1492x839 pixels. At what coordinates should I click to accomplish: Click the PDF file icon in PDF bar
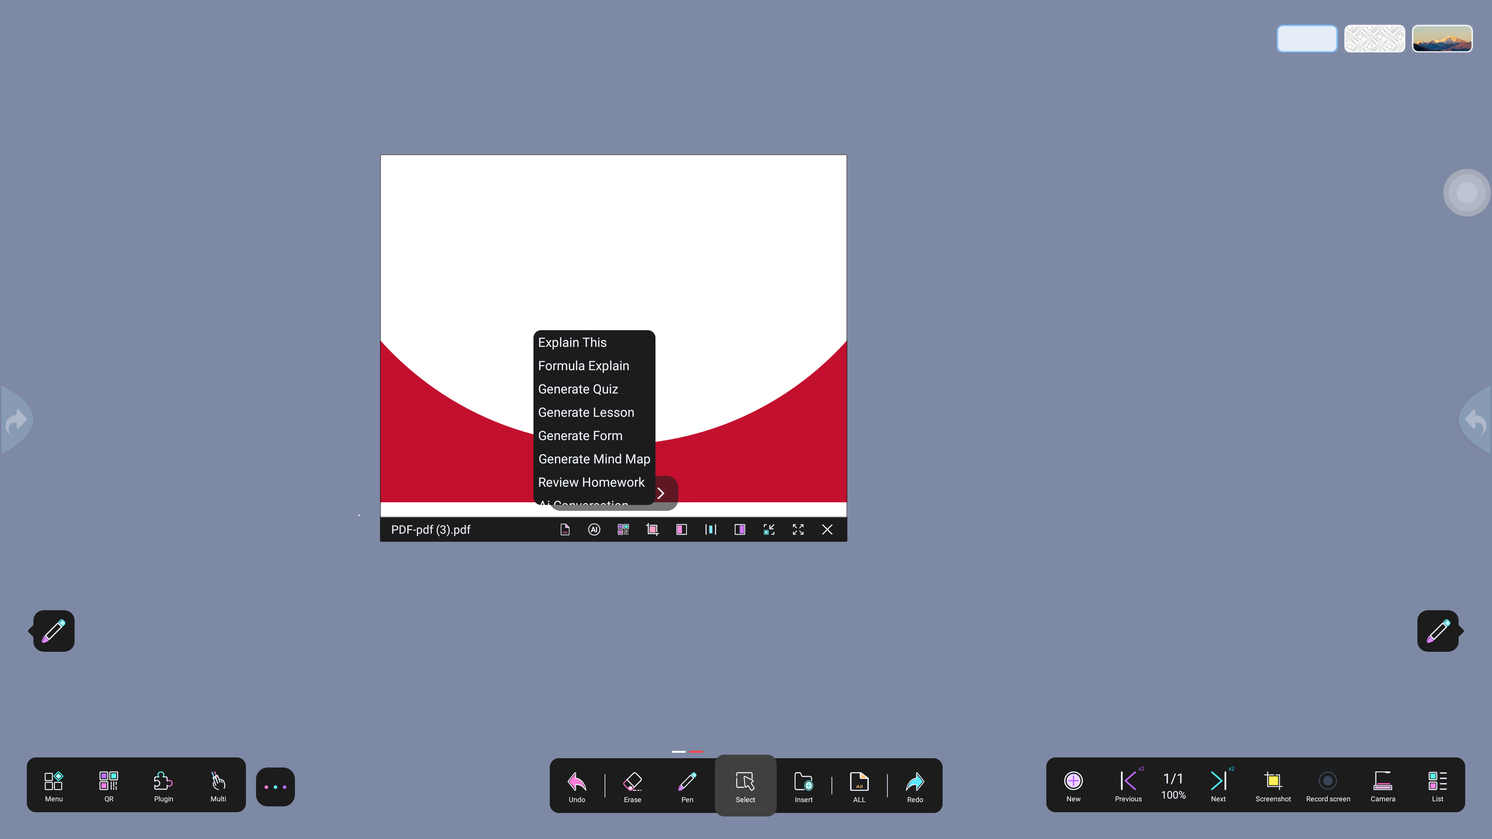click(x=565, y=529)
